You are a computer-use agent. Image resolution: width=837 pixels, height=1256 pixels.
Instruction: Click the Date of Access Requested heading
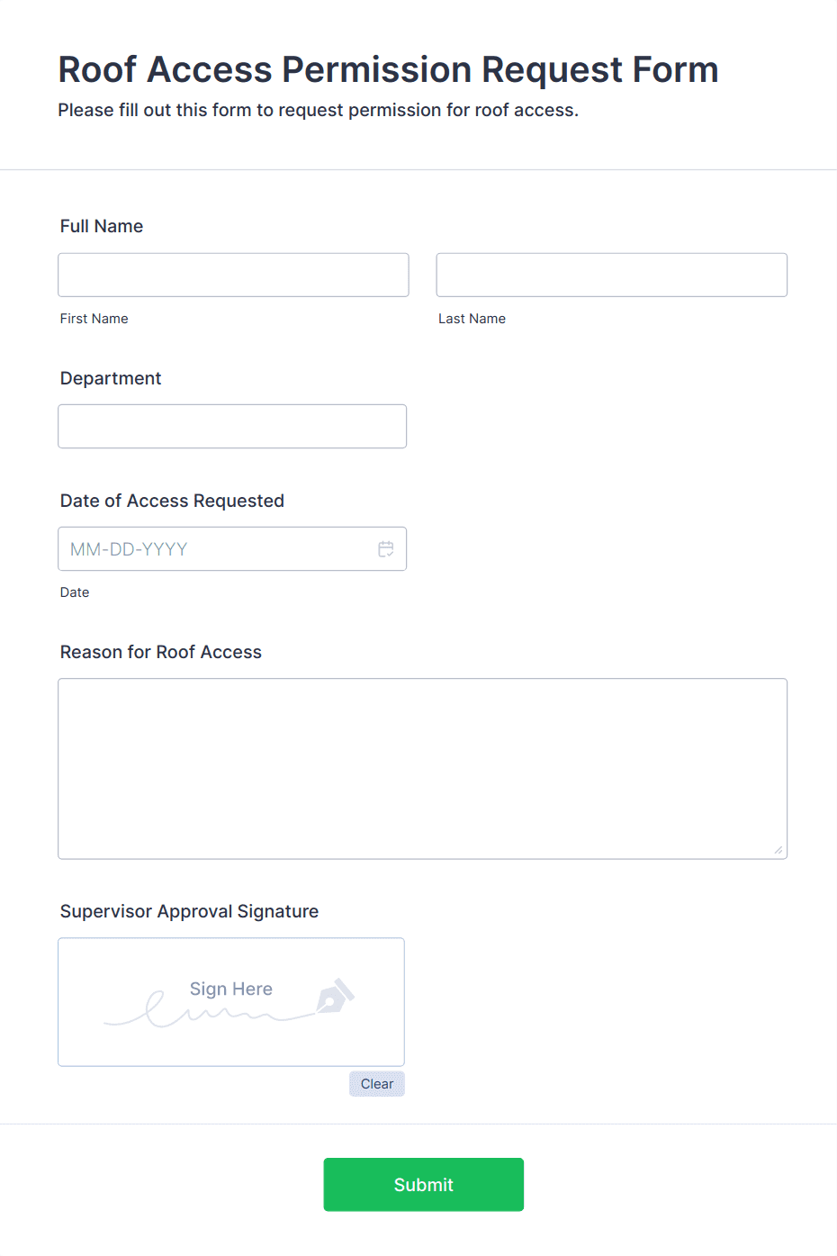[x=172, y=501]
